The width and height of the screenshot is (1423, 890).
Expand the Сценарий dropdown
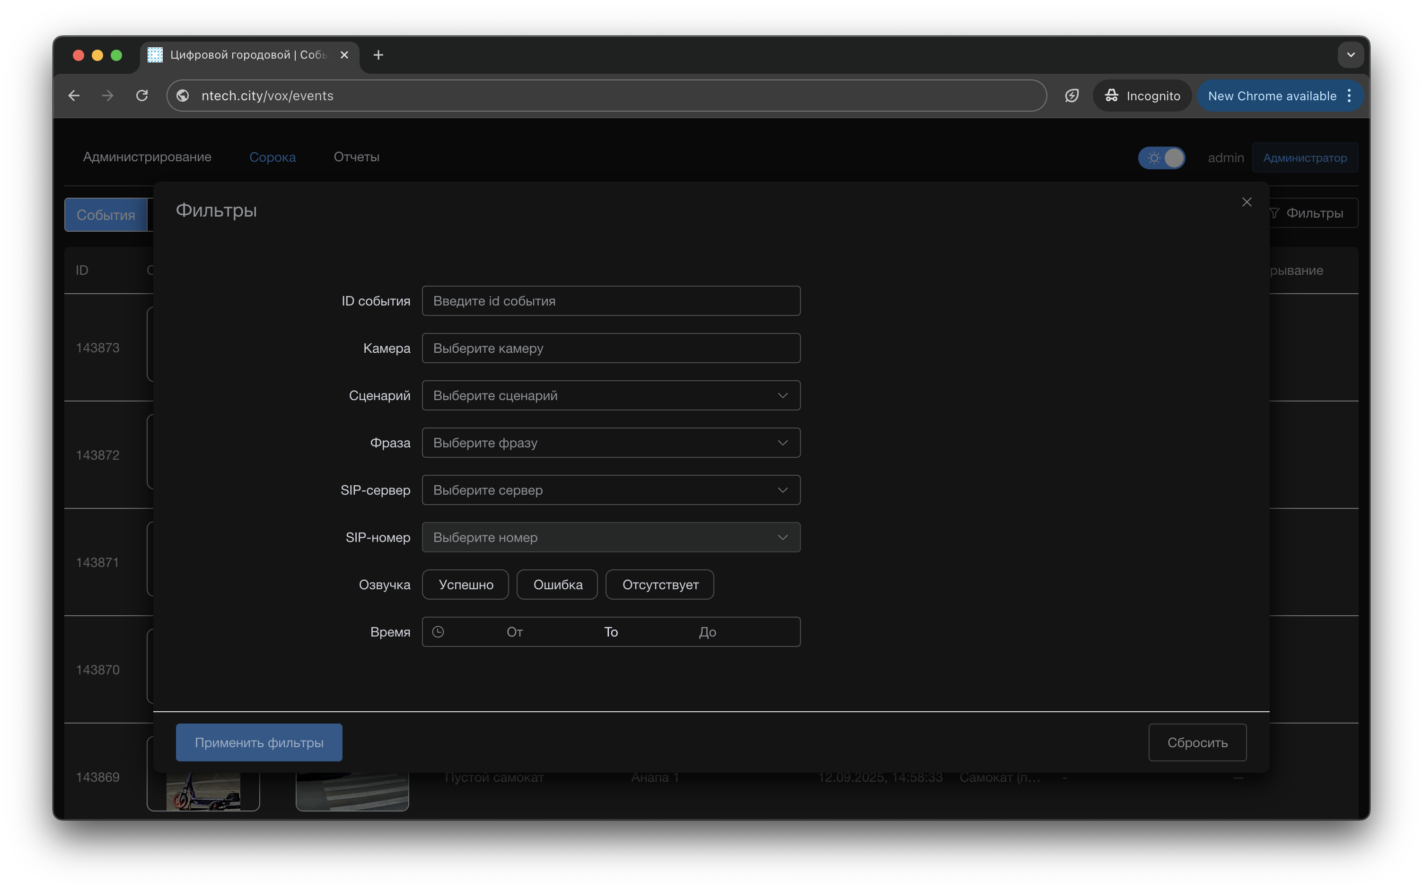click(611, 395)
